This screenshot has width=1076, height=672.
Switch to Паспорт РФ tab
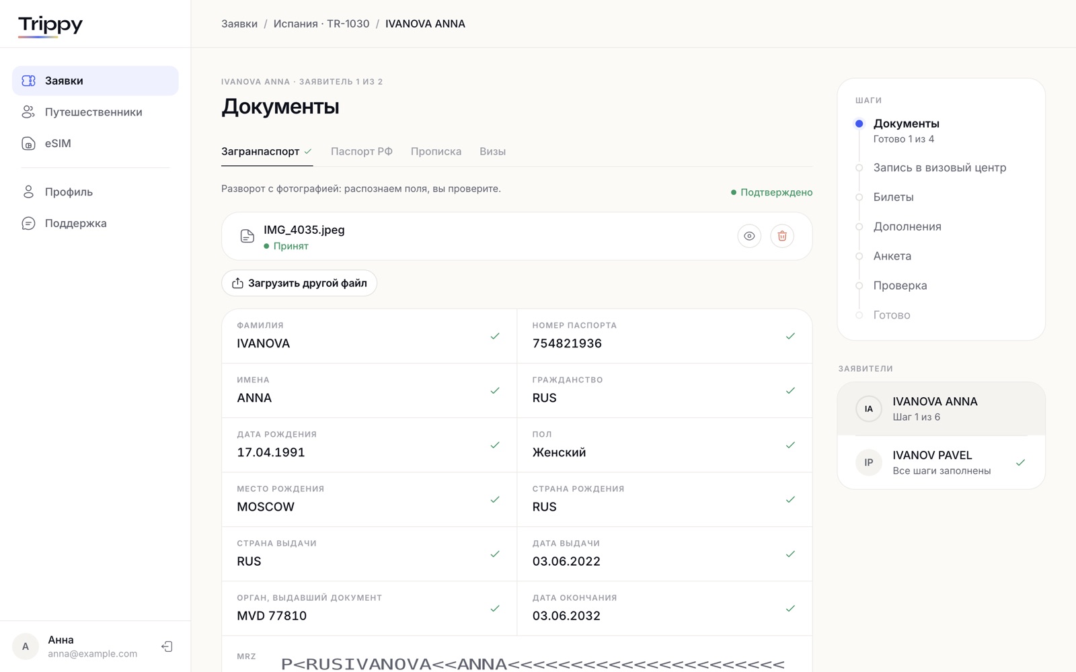[362, 152]
